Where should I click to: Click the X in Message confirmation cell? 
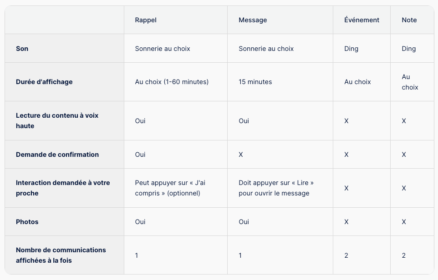[x=241, y=155]
